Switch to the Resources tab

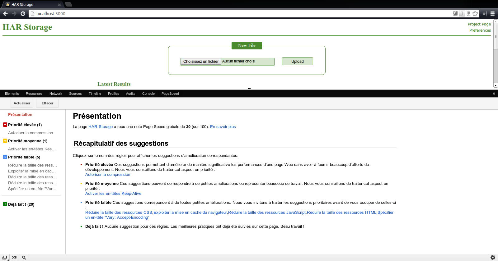pyautogui.click(x=34, y=94)
